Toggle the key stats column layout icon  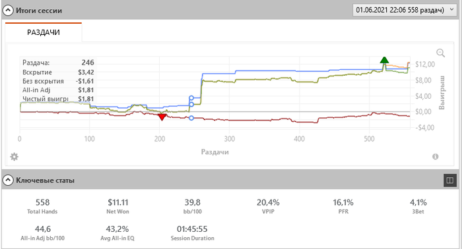pyautogui.click(x=450, y=180)
